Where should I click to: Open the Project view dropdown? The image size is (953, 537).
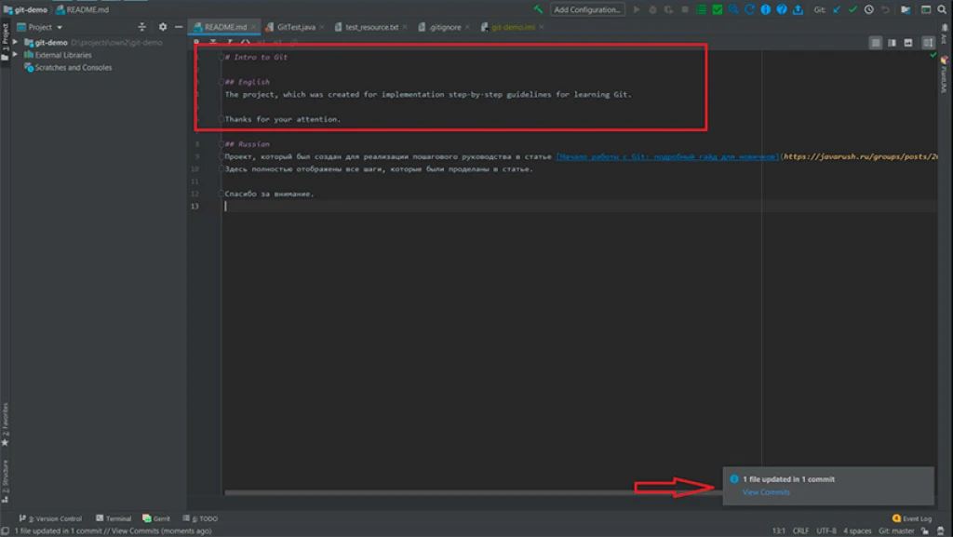click(x=46, y=27)
